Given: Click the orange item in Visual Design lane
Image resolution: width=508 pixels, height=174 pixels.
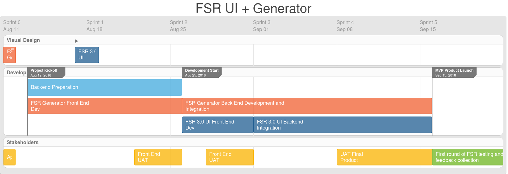Looking at the screenshot, I should pos(10,55).
